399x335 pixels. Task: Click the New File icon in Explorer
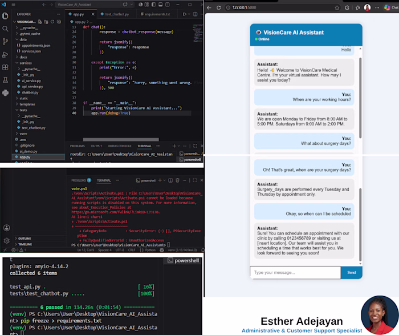[40, 22]
